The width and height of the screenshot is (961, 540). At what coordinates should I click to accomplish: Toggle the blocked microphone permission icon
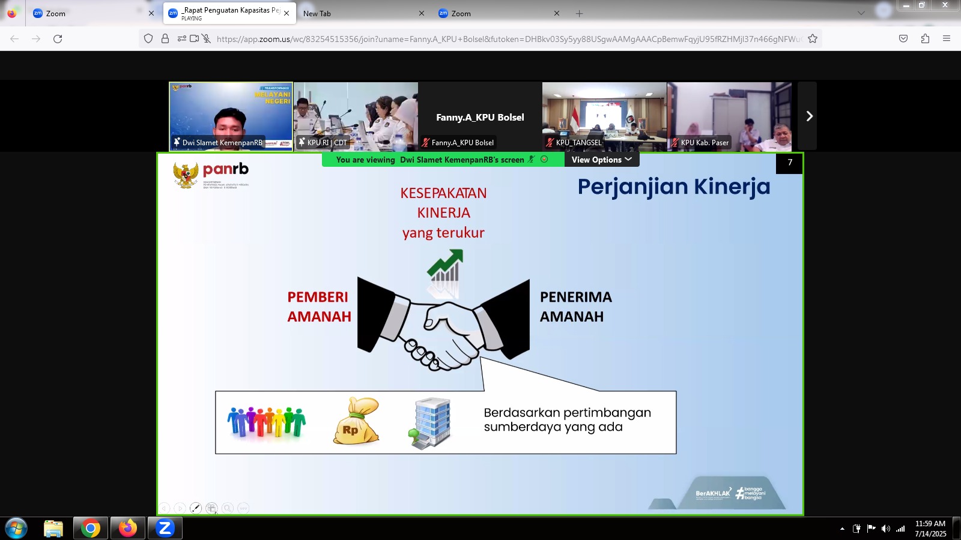tap(206, 39)
